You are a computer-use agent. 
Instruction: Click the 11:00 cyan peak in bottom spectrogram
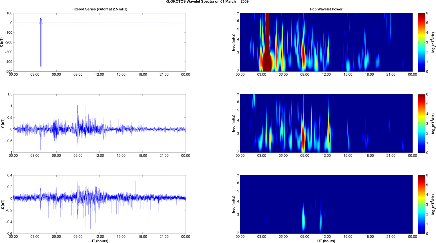click(321, 222)
